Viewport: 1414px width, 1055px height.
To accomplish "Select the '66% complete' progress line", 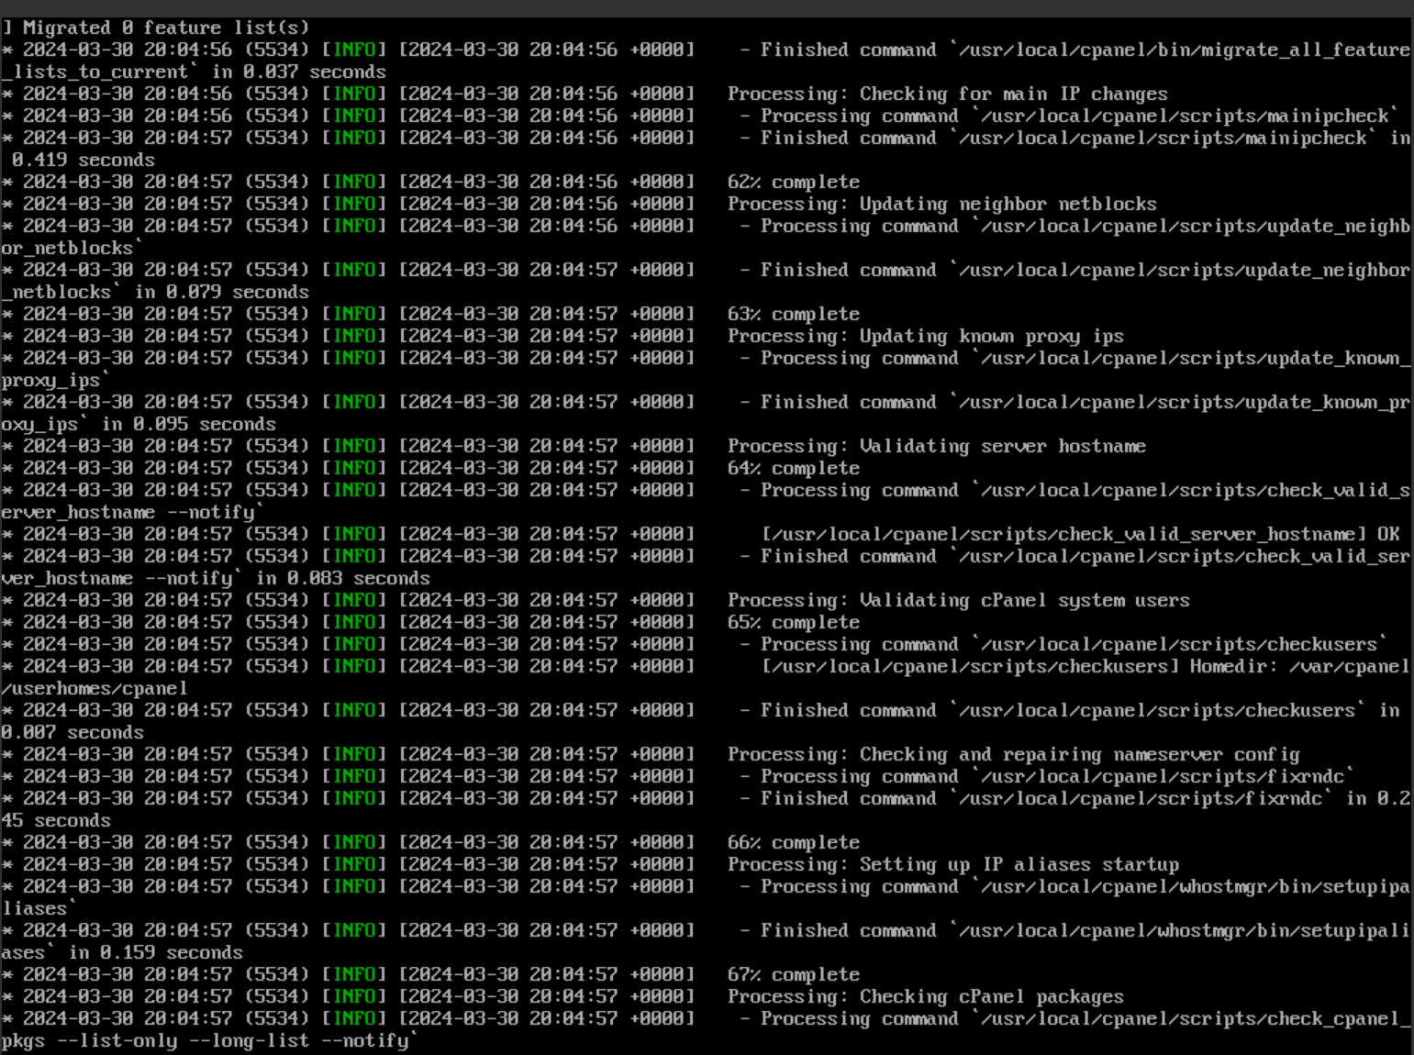I will click(793, 842).
